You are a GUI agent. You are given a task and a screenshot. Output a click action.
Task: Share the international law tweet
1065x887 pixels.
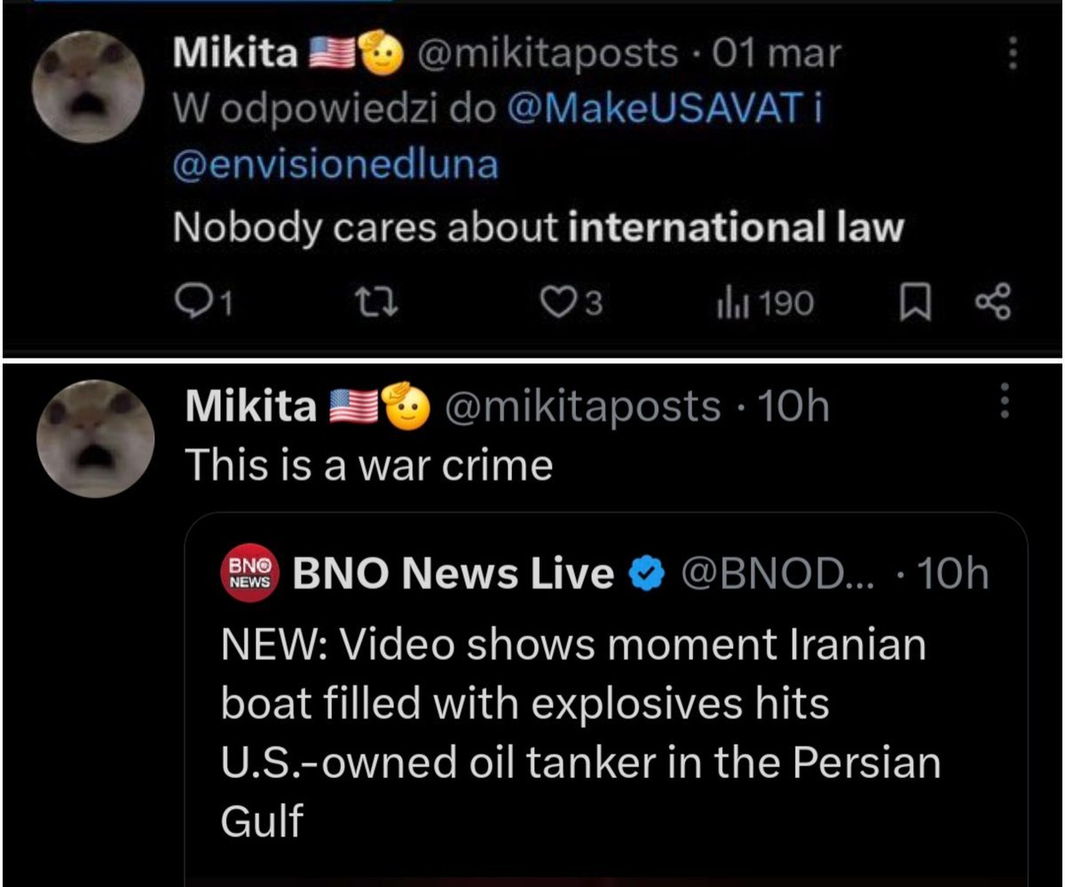coord(992,303)
